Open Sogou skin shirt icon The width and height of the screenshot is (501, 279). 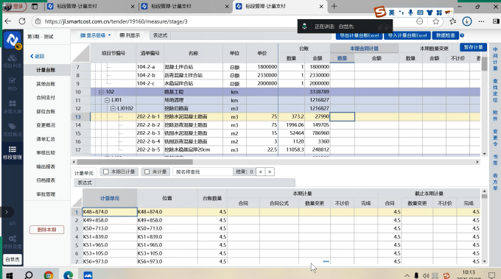tap(430, 13)
